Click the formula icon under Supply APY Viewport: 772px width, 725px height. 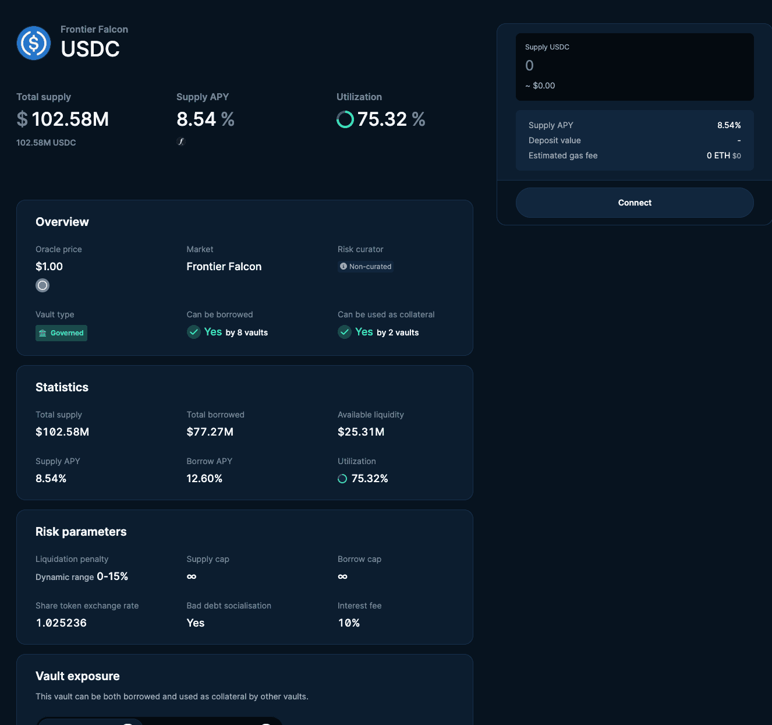181,142
